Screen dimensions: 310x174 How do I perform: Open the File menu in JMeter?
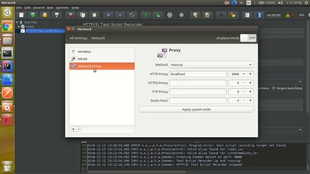click(x=19, y=8)
